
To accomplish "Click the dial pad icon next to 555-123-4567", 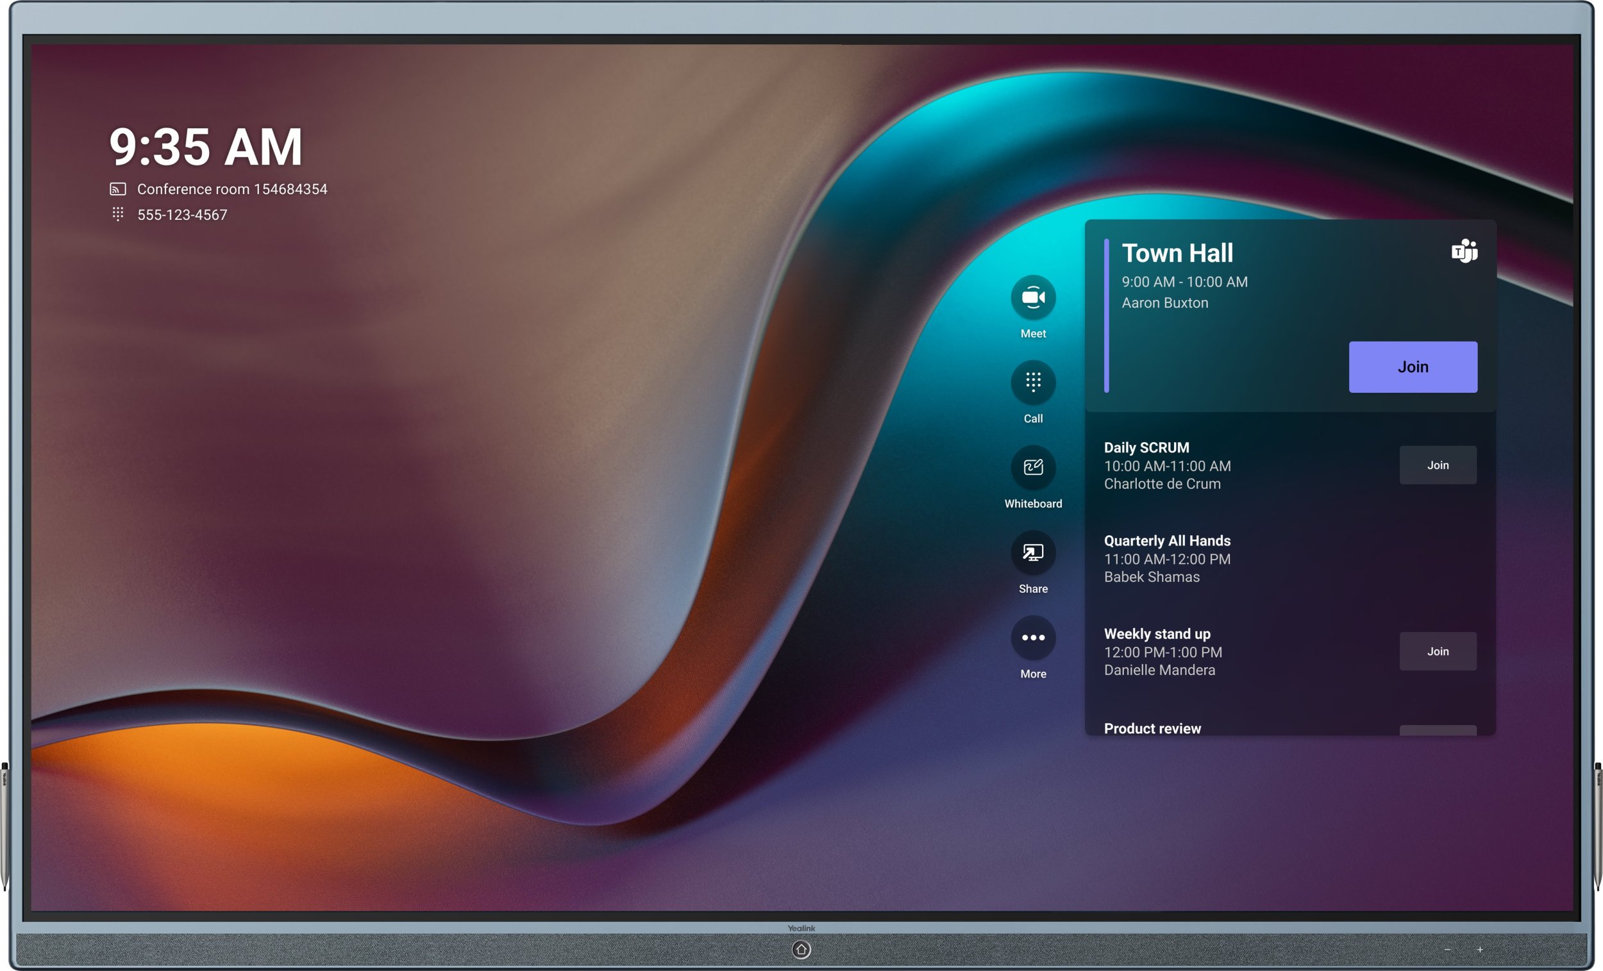I will (117, 214).
